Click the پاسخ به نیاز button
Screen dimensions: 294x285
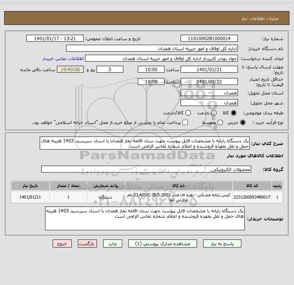(222, 243)
